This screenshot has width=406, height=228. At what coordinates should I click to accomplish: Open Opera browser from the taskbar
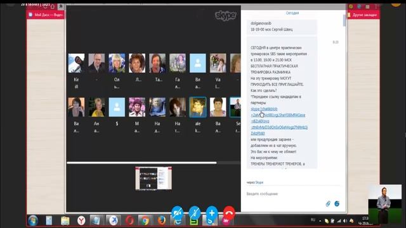[129, 221]
